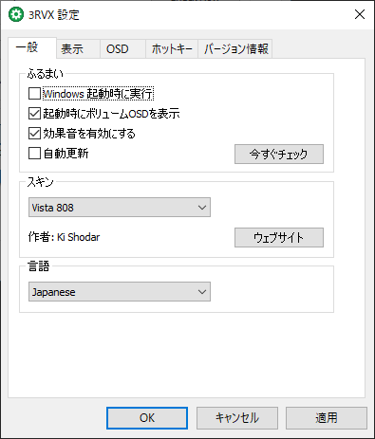375x439 pixels.
Task: Open the Vista 808 skin combo box
Action: 120,208
